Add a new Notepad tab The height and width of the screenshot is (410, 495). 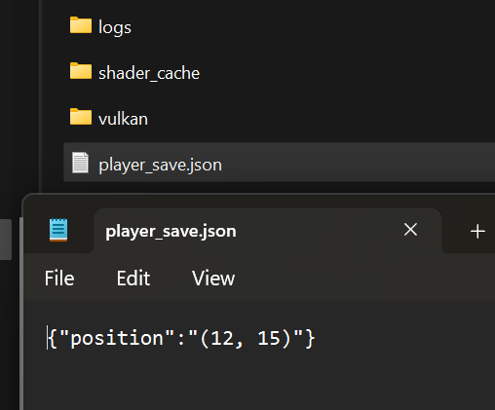(x=477, y=232)
